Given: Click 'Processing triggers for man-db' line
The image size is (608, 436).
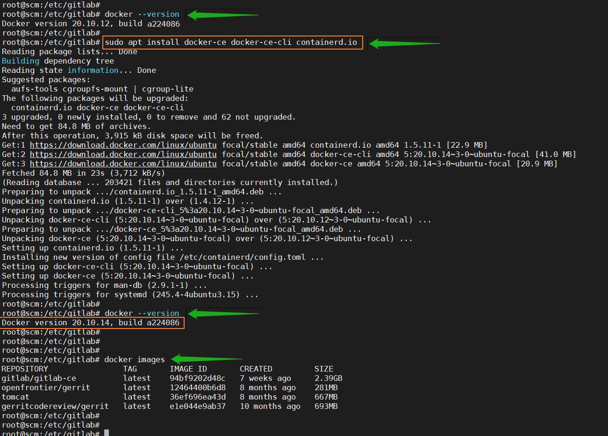Looking at the screenshot, I should click(105, 285).
